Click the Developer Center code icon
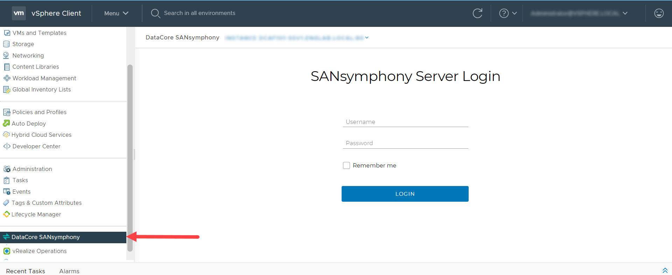Image resolution: width=672 pixels, height=275 pixels. 7,146
